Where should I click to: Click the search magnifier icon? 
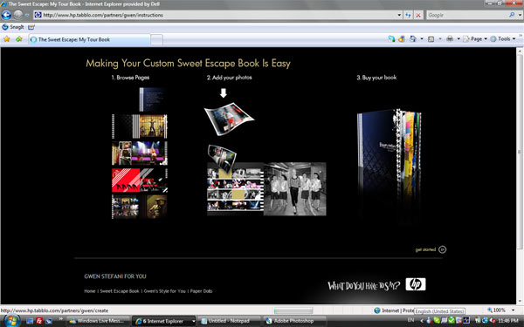[x=512, y=15]
